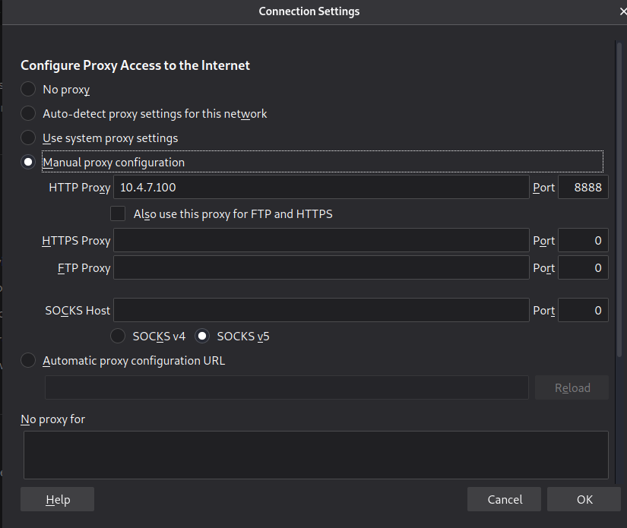This screenshot has width=627, height=528.
Task: Select the SOCKS v4 option
Action: pos(119,336)
